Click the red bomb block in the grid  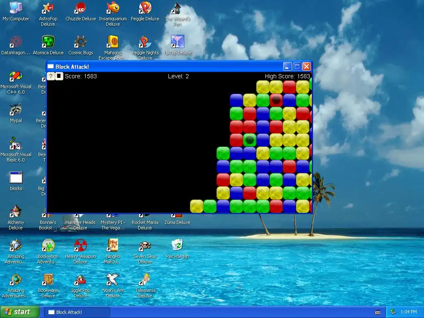tap(276, 100)
